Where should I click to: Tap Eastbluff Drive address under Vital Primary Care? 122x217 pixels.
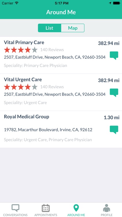pyautogui.click(x=55, y=57)
